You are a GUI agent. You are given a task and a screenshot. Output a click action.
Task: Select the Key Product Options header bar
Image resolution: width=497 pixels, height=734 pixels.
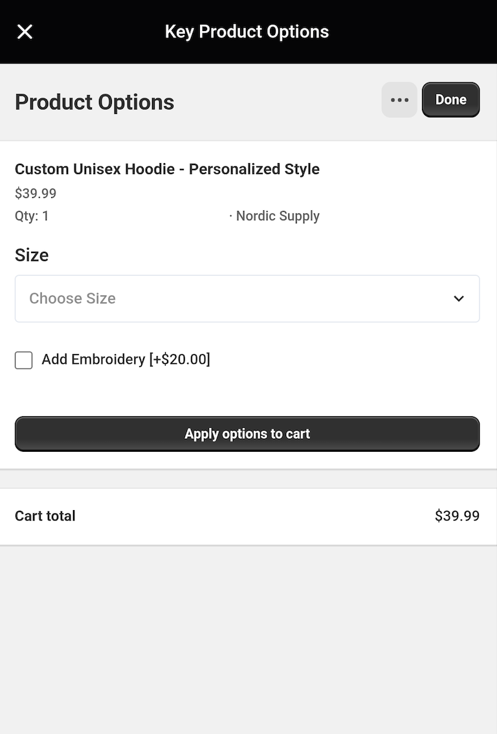pos(247,31)
